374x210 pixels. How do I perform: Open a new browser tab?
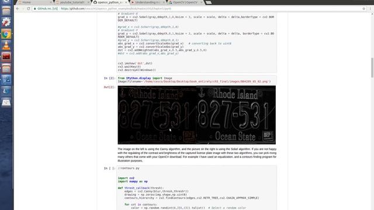click(x=209, y=2)
